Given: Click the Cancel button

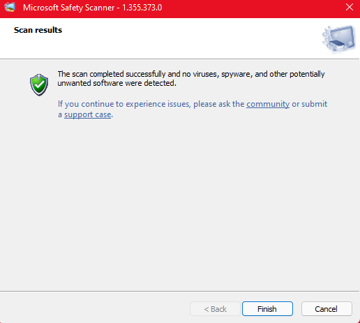Looking at the screenshot, I should tap(327, 309).
